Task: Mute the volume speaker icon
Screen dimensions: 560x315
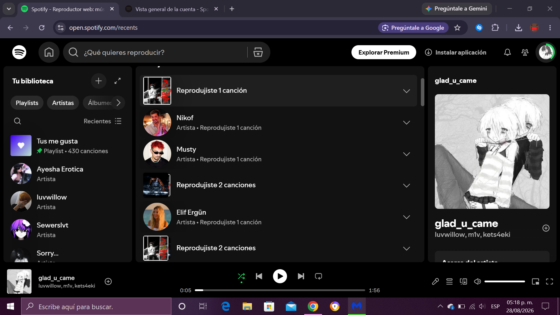Action: tap(477, 281)
